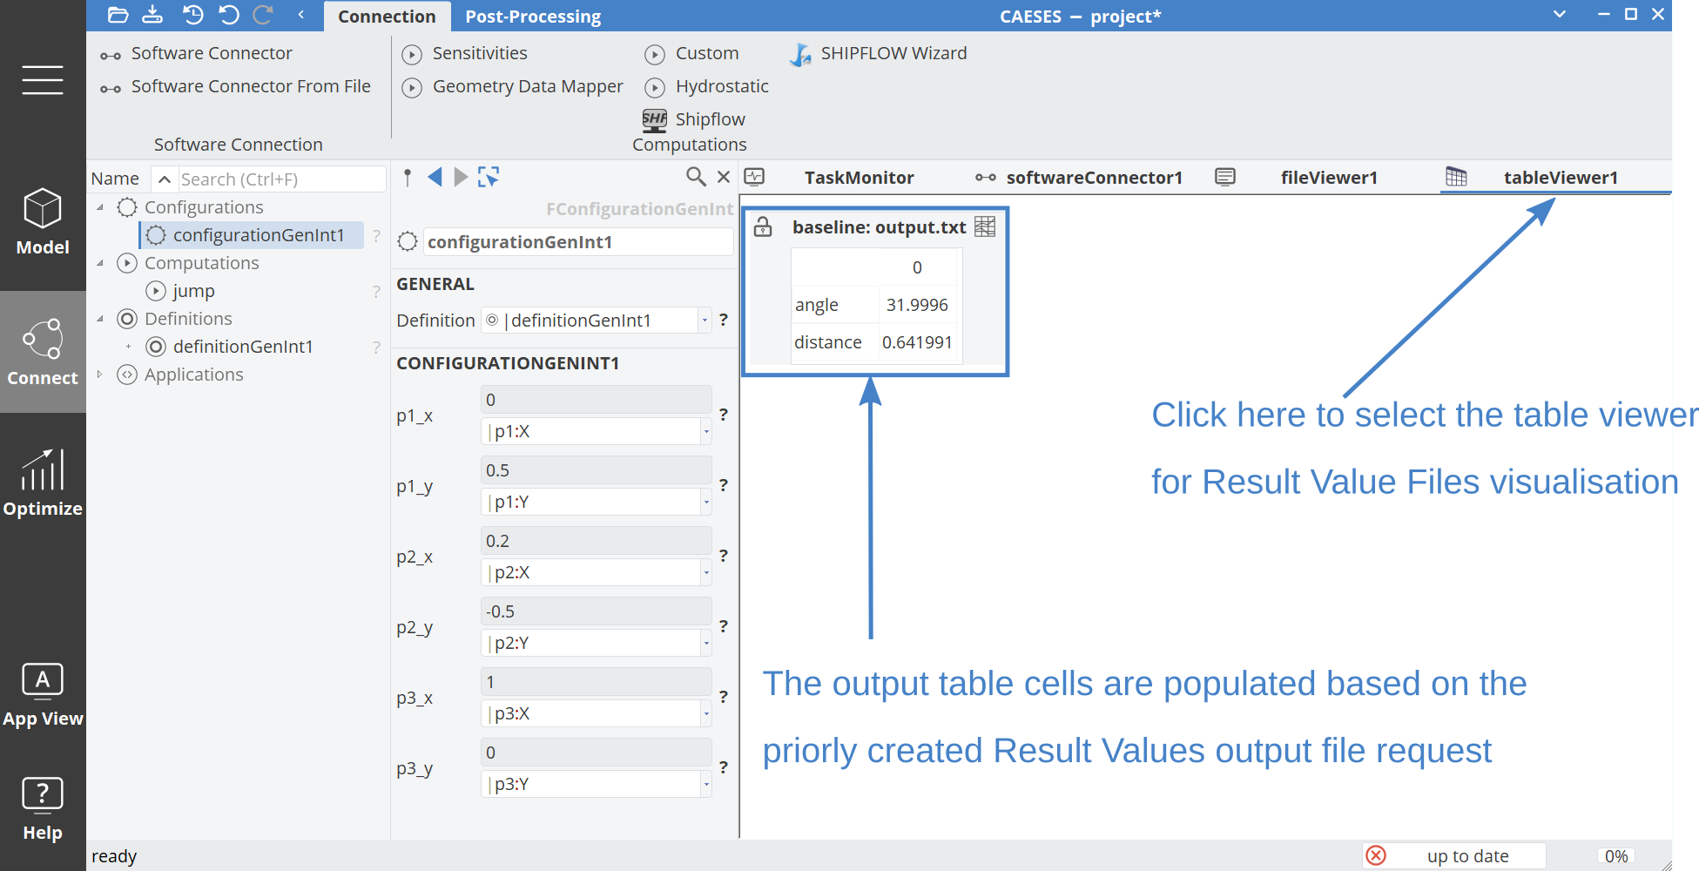Click the distance value cell 0.641991
The width and height of the screenshot is (1699, 871).
917,342
